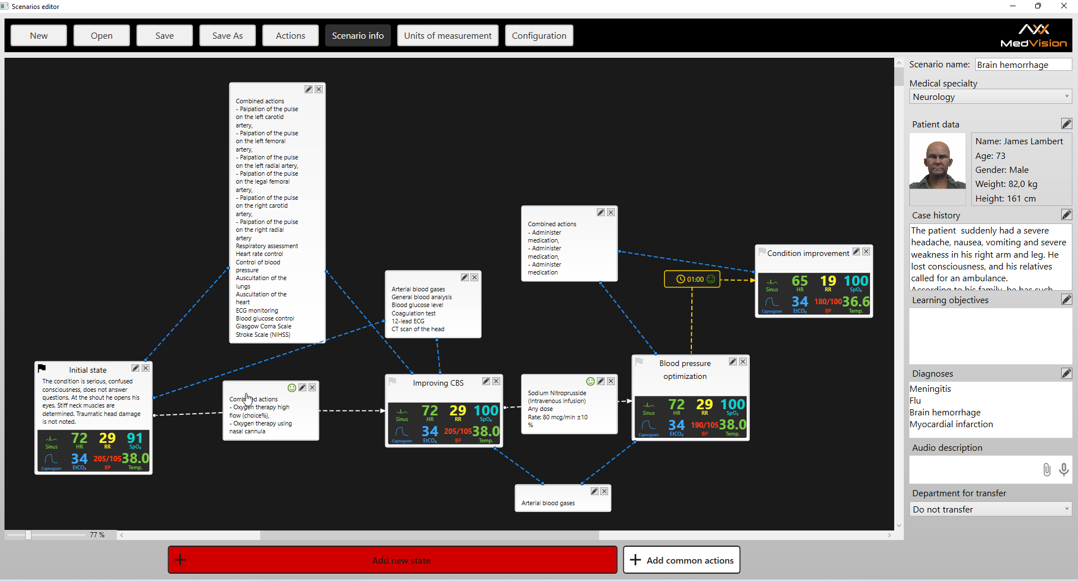Screen dimensions: 1078x581
Task: Open the Medical specialty dropdown
Action: tap(990, 97)
